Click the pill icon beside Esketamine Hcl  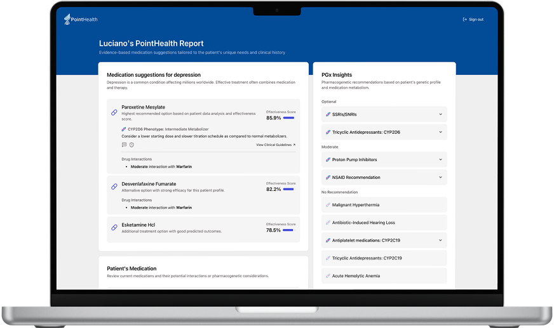pos(114,228)
